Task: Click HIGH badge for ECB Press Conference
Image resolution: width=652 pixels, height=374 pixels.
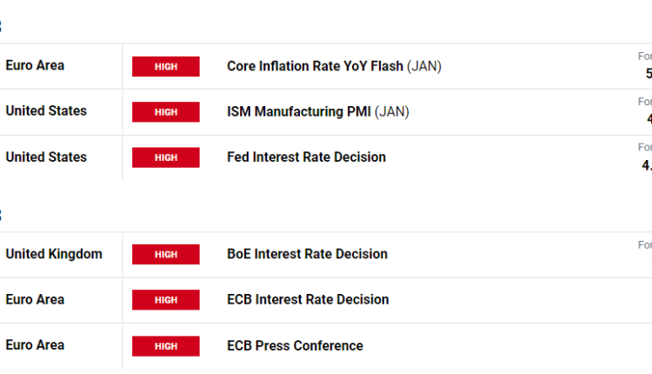Action: (166, 345)
